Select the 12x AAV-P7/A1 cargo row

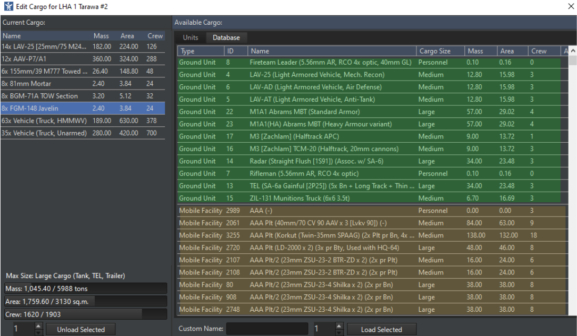point(53,58)
